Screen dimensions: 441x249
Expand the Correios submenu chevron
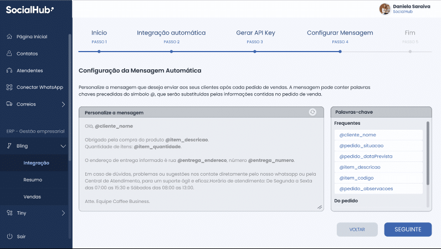pyautogui.click(x=63, y=104)
